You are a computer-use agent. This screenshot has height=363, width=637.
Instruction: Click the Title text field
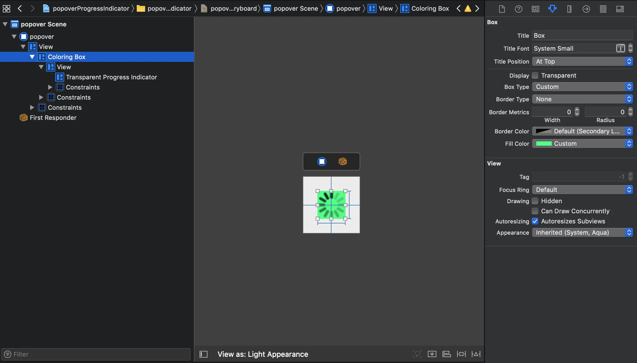click(x=582, y=36)
